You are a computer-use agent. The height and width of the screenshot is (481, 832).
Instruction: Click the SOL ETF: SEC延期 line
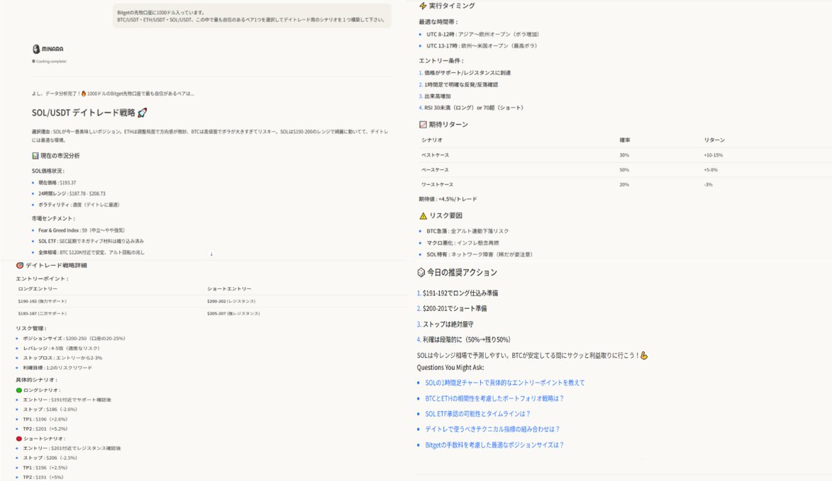point(91,242)
